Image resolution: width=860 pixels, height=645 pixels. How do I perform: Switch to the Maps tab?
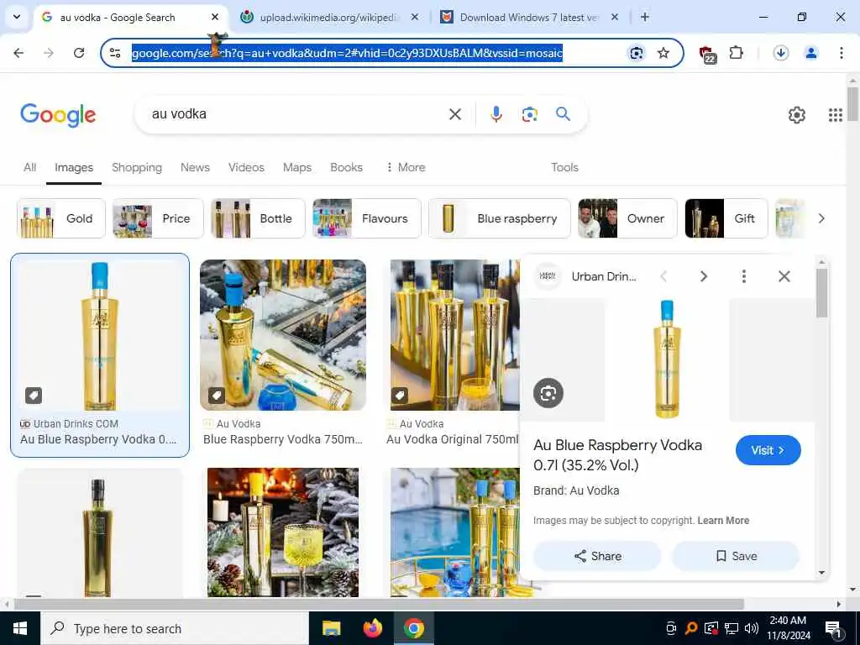pyautogui.click(x=297, y=167)
